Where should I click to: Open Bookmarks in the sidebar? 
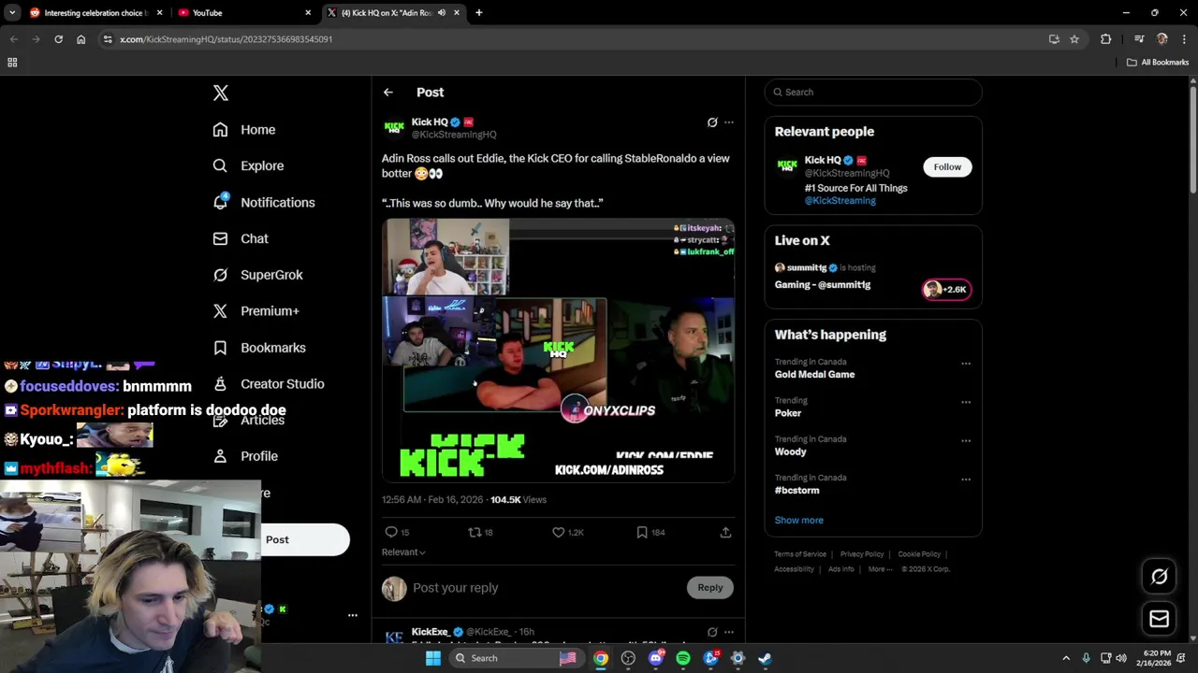click(259, 348)
